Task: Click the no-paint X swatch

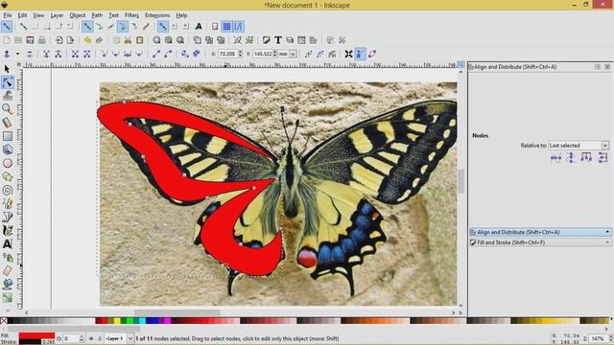Action: coord(4,321)
